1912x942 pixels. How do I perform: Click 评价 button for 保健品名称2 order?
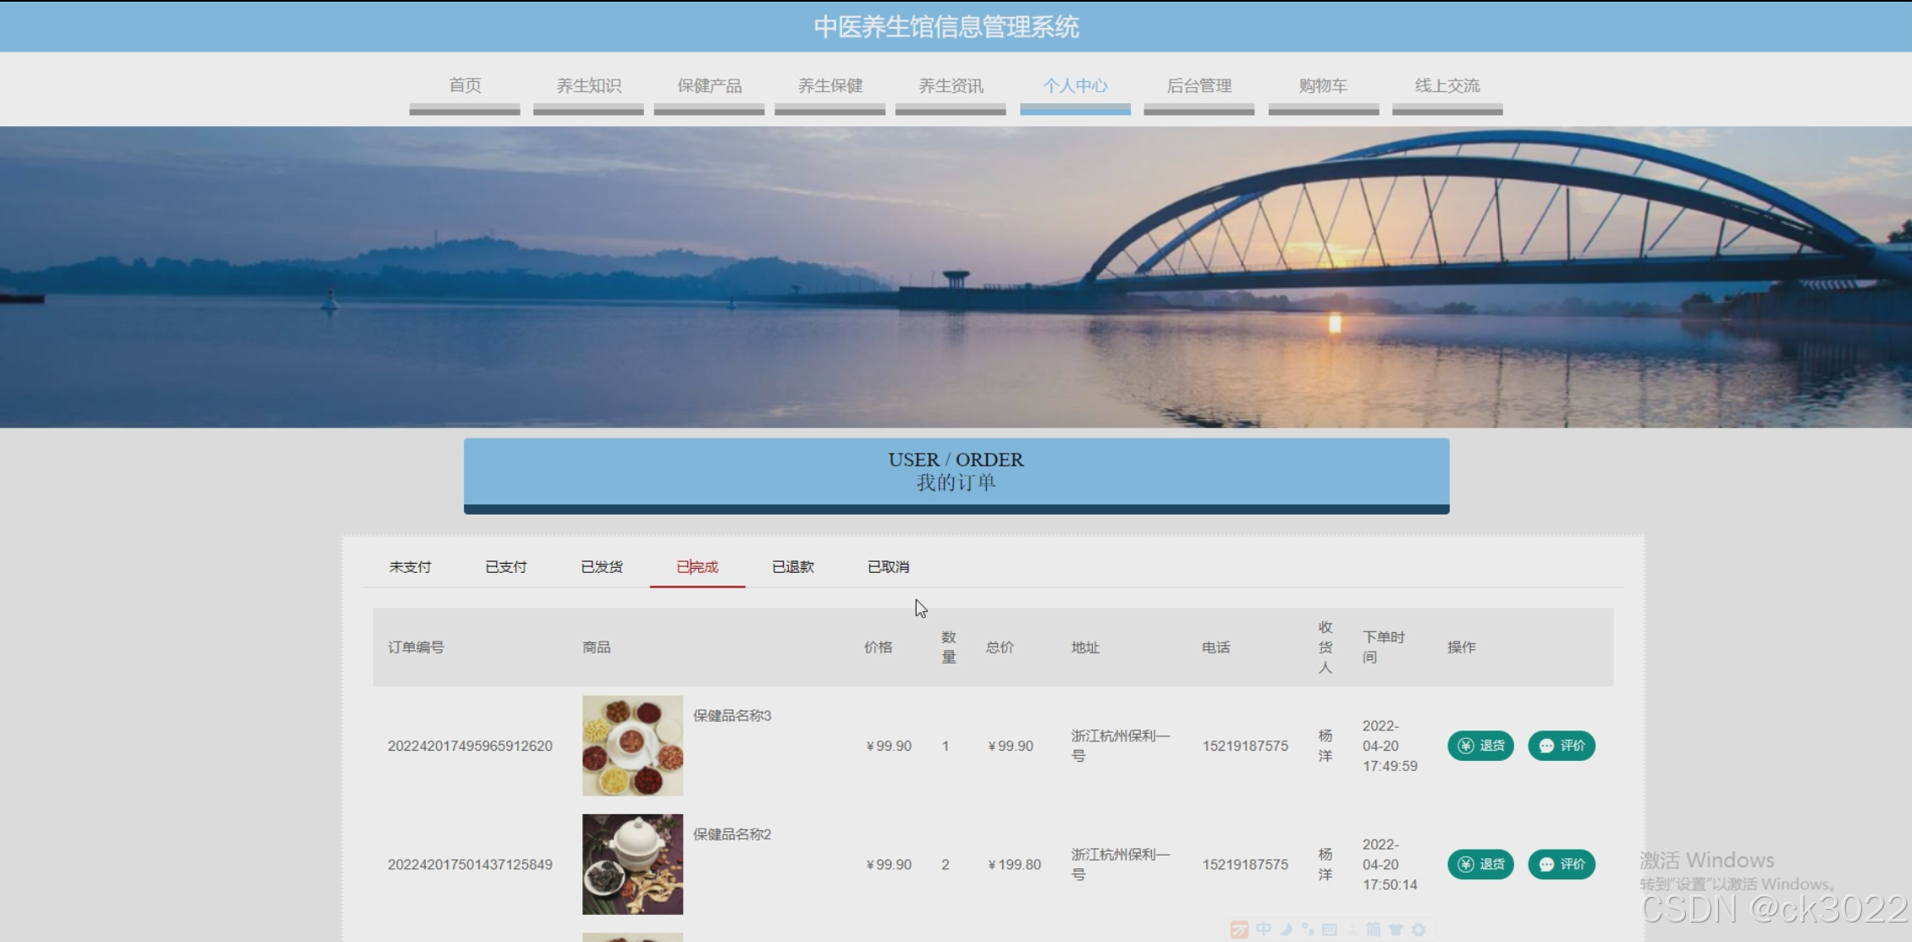click(x=1561, y=864)
